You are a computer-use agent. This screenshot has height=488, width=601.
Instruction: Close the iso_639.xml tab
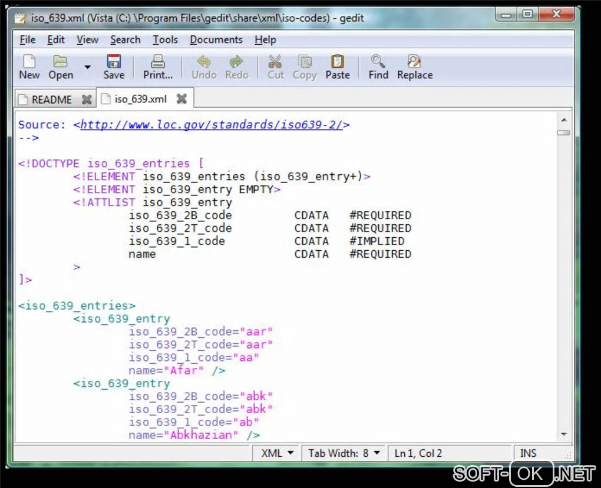[182, 99]
